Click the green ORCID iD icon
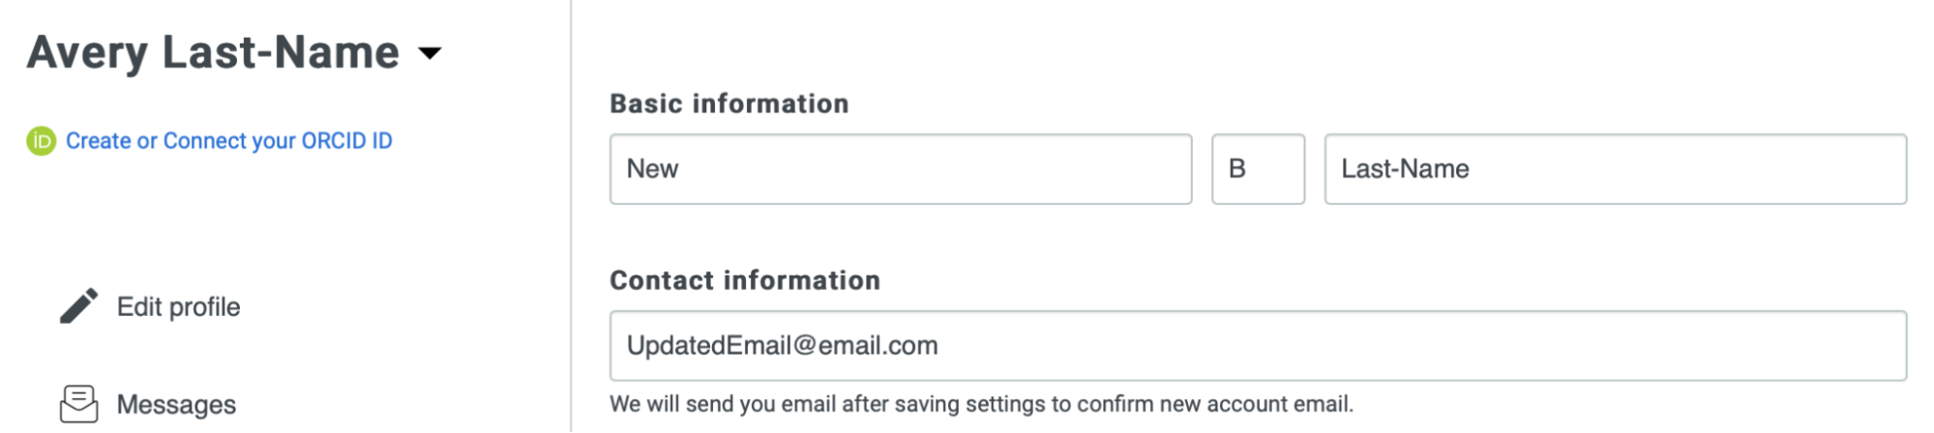The image size is (1934, 433). [41, 141]
